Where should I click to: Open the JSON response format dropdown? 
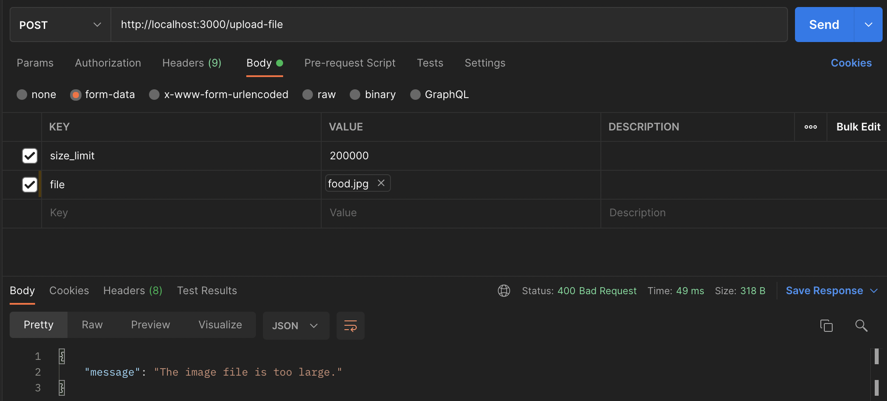pyautogui.click(x=295, y=326)
